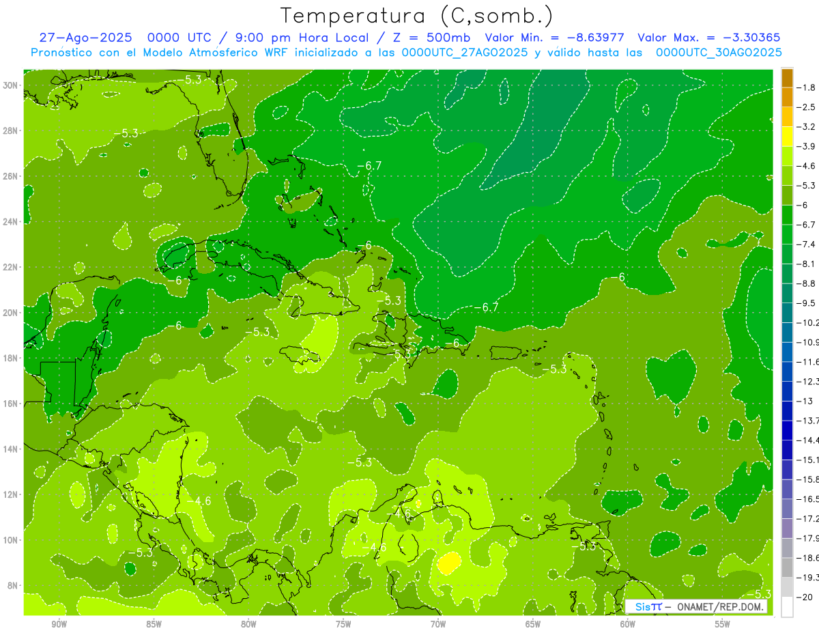Click the "-13" colorbar label
The height and width of the screenshot is (633, 819).
click(803, 401)
